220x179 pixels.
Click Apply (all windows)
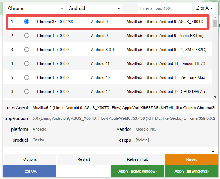point(191,171)
